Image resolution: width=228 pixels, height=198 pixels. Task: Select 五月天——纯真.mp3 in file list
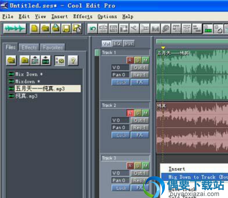click(48, 89)
